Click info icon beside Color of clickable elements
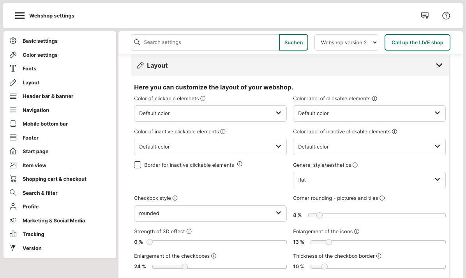 pos(203,99)
